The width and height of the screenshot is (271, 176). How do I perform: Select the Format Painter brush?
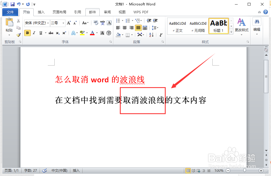coord(18,35)
